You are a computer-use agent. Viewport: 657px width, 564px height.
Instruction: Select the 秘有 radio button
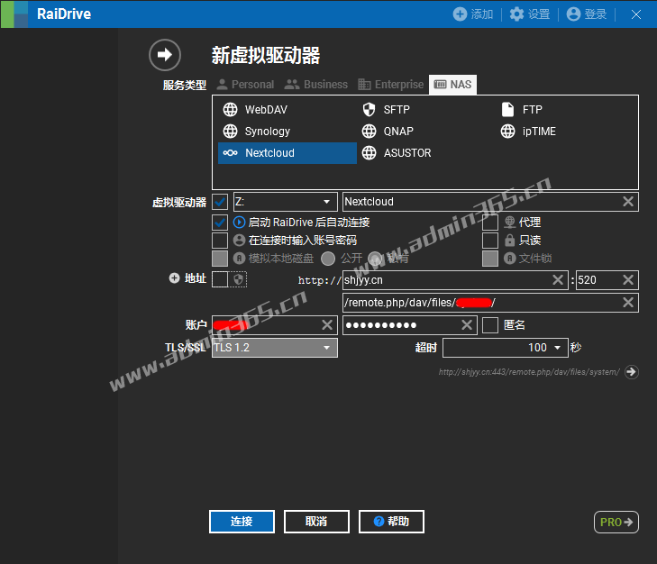pyautogui.click(x=375, y=259)
